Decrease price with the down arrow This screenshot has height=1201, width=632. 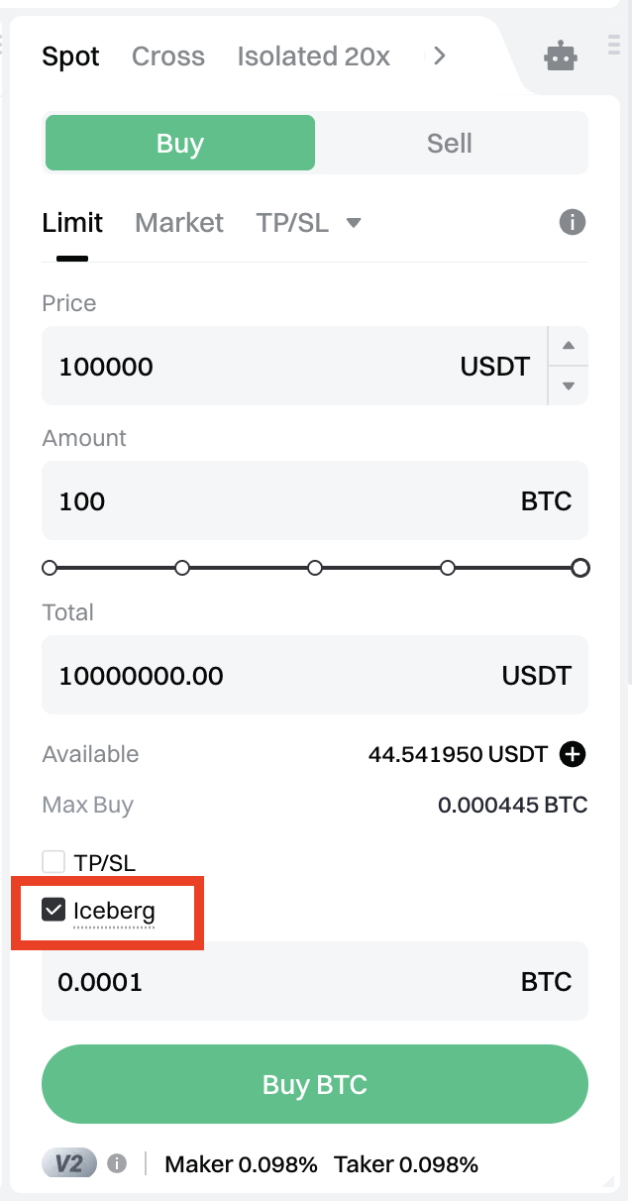(569, 385)
